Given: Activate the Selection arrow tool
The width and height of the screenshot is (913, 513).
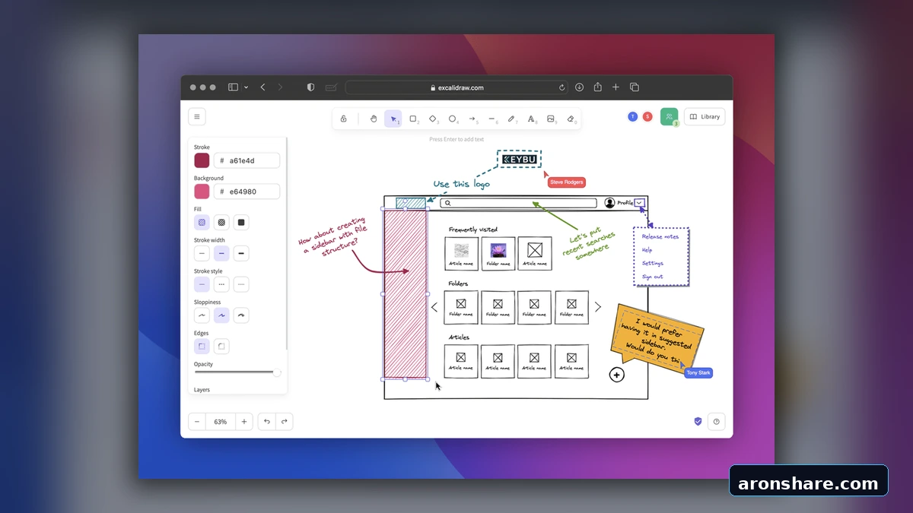Looking at the screenshot, I should coord(393,119).
